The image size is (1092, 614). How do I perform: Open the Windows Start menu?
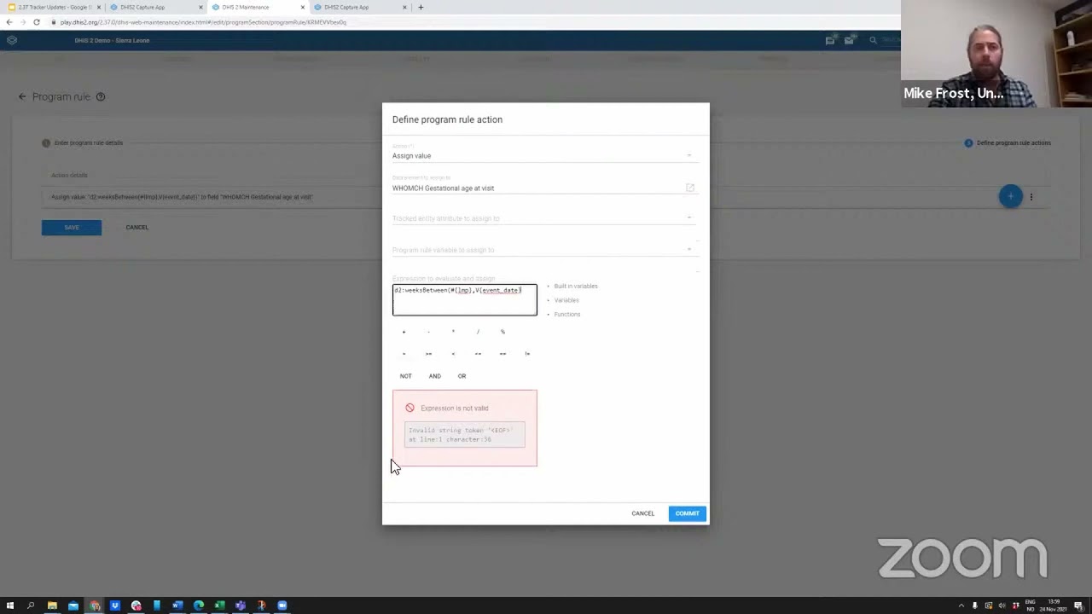[x=10, y=605]
